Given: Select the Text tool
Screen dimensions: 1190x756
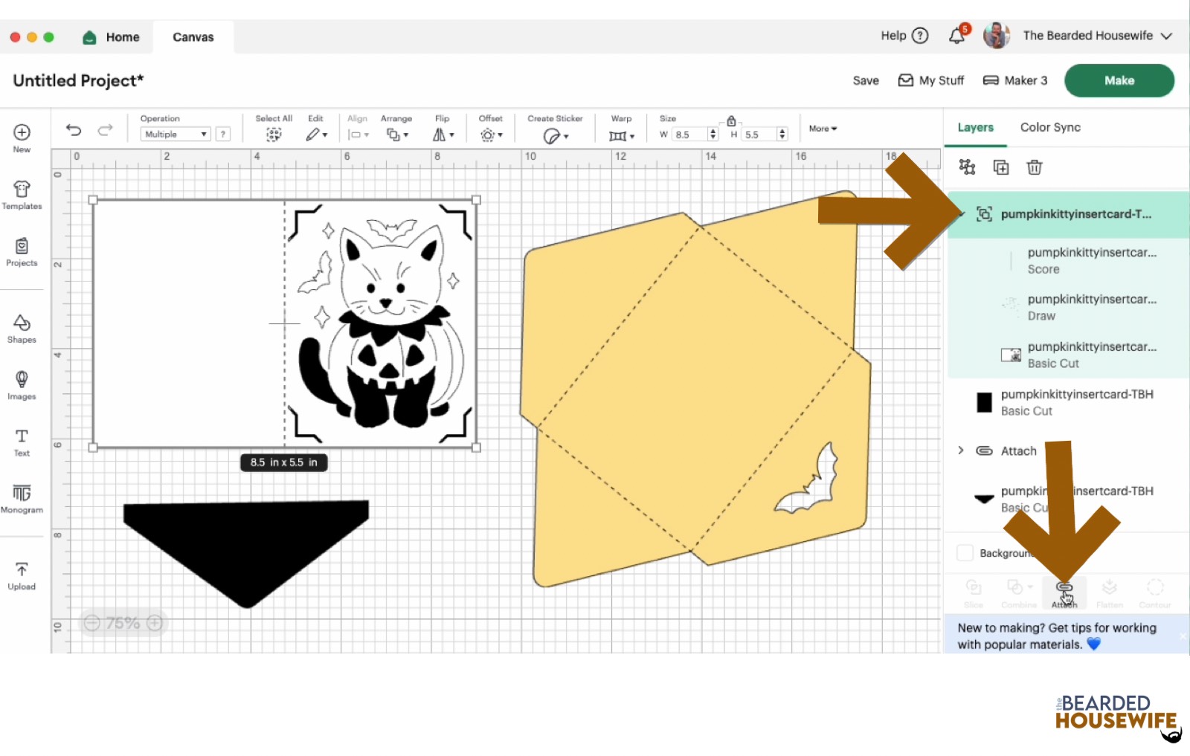Looking at the screenshot, I should coord(22,442).
